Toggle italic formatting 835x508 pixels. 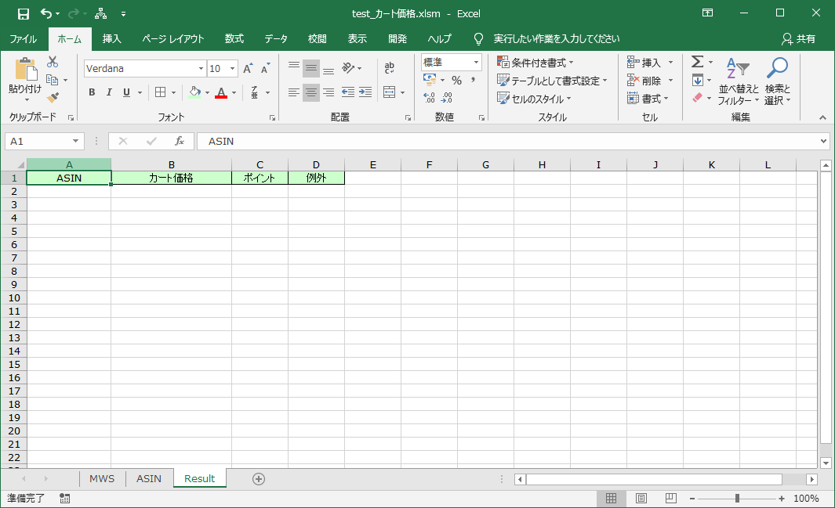(109, 92)
